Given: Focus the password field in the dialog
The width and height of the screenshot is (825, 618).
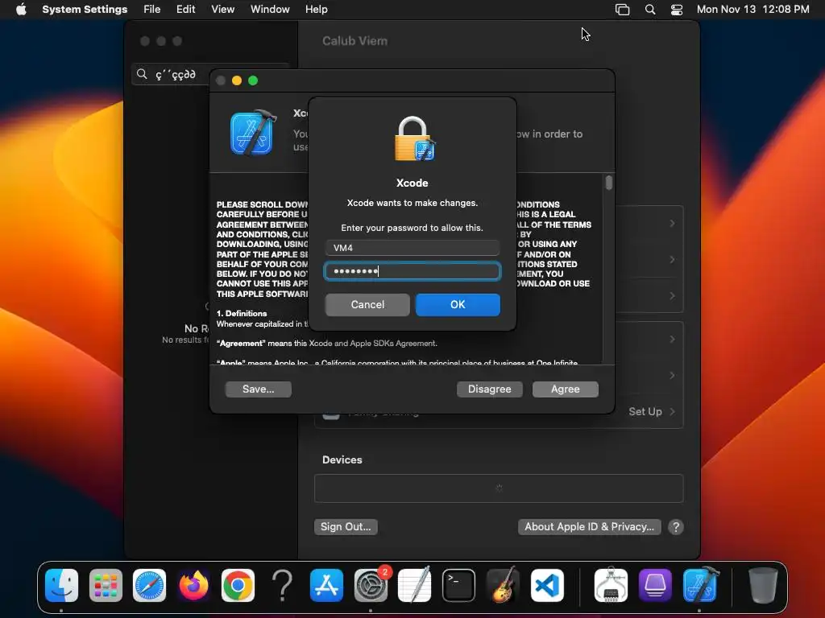Looking at the screenshot, I should coord(412,271).
